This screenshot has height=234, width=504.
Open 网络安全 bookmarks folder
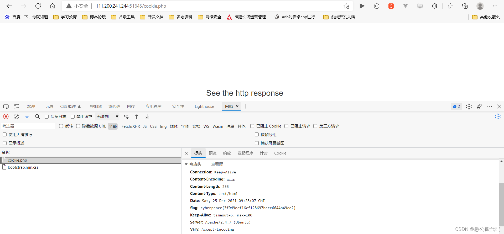209,17
